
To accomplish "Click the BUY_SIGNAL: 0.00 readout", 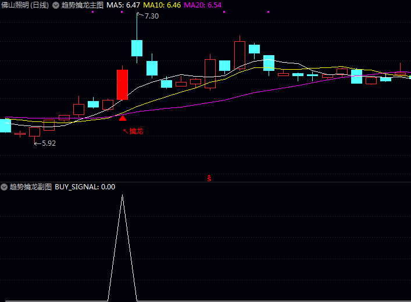I will (85, 187).
